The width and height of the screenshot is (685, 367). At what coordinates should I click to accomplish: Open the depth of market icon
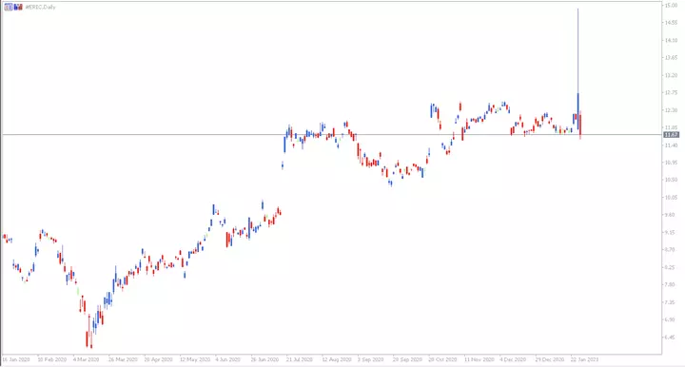(x=18, y=7)
